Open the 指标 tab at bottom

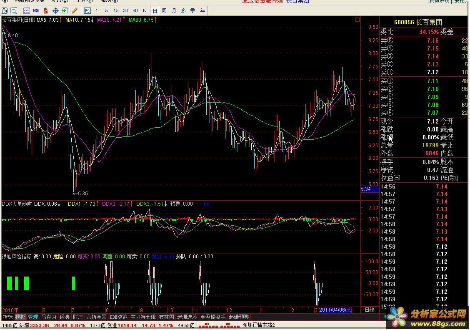coord(7,317)
